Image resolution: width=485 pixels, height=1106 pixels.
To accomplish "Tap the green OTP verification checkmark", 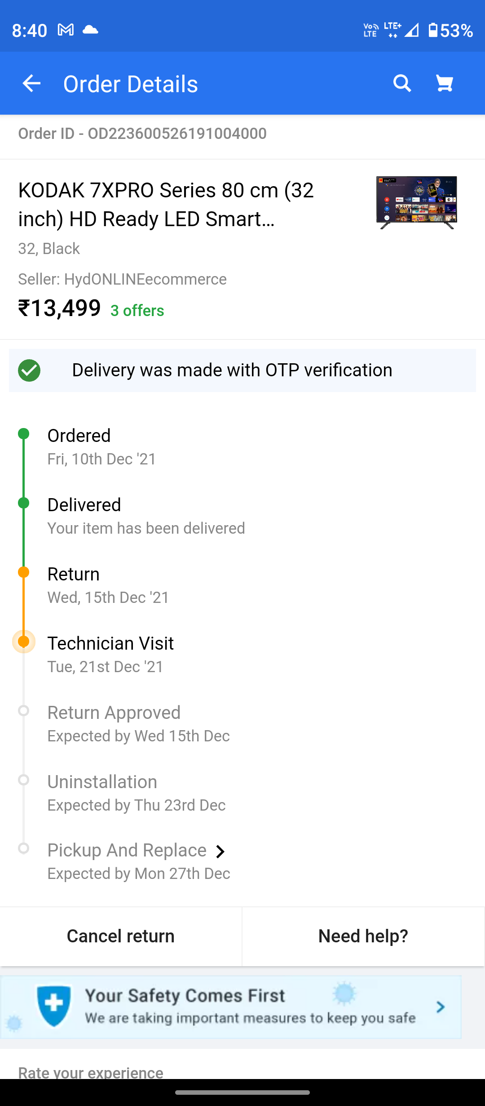I will [x=29, y=370].
